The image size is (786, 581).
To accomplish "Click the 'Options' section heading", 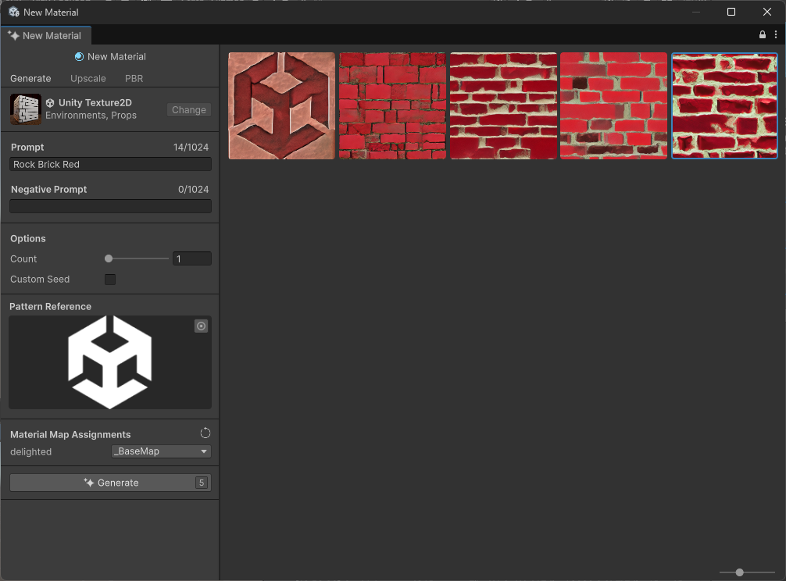I will [x=28, y=238].
